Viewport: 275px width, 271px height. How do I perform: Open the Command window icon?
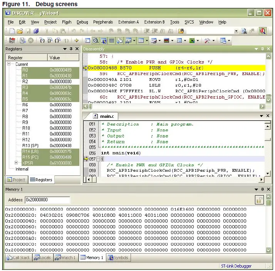click(x=87, y=40)
